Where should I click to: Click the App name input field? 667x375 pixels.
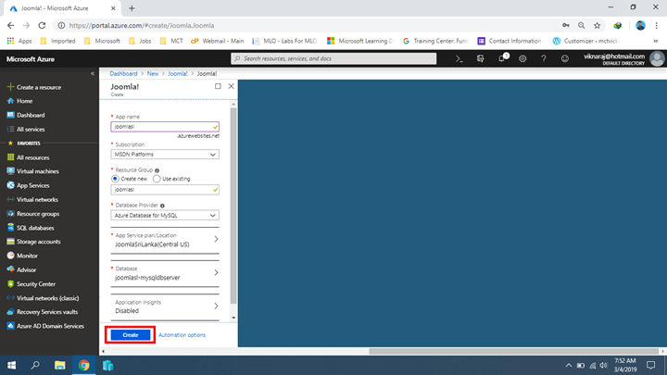(x=165, y=127)
